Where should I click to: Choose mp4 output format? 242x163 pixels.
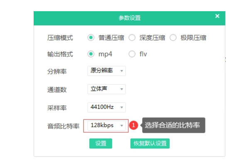[x=91, y=54]
